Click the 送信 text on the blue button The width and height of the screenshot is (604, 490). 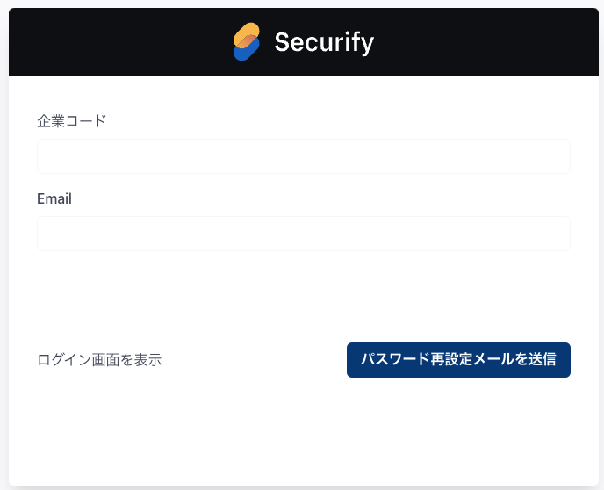pyautogui.click(x=543, y=359)
